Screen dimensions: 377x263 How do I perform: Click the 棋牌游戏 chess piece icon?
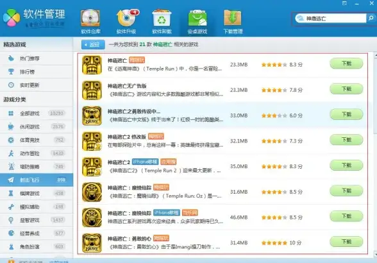pyautogui.click(x=11, y=193)
